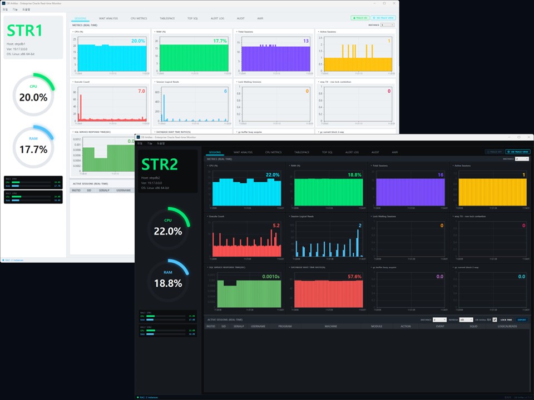Toggle TRACE OFF button in STR2 window
The image size is (534, 400).
pyautogui.click(x=494, y=152)
